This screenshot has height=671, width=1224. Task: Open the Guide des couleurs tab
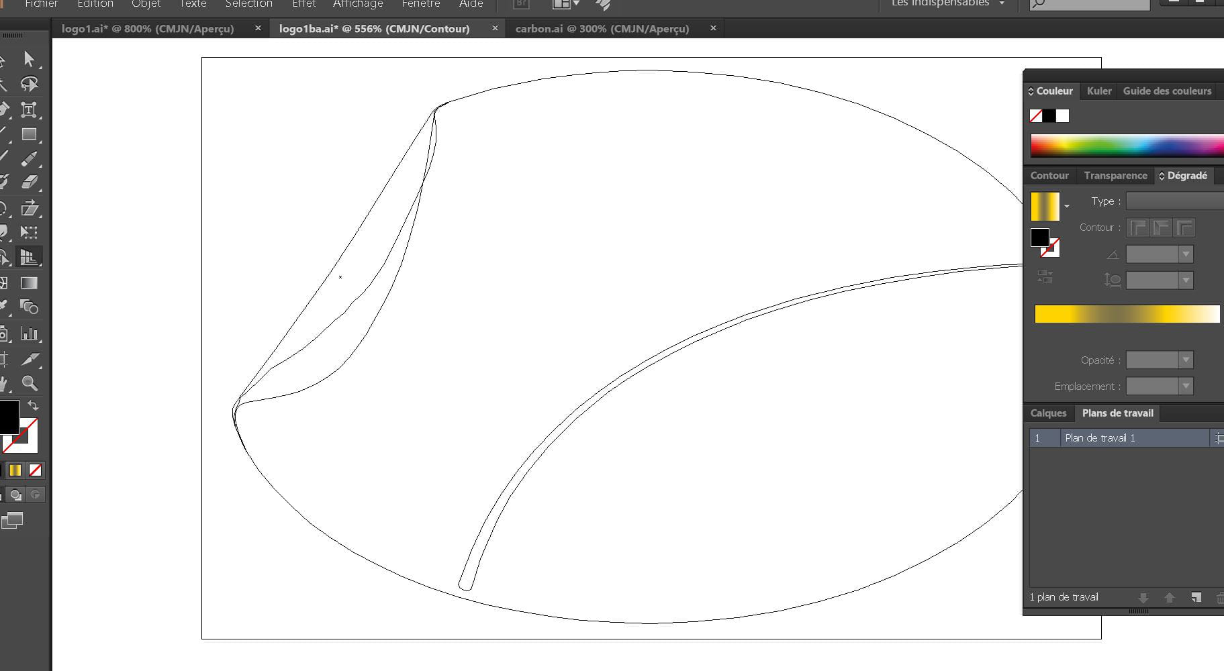click(1167, 91)
